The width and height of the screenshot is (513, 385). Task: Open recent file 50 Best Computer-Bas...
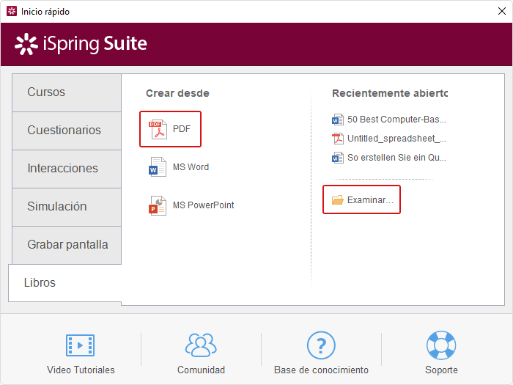(x=396, y=120)
